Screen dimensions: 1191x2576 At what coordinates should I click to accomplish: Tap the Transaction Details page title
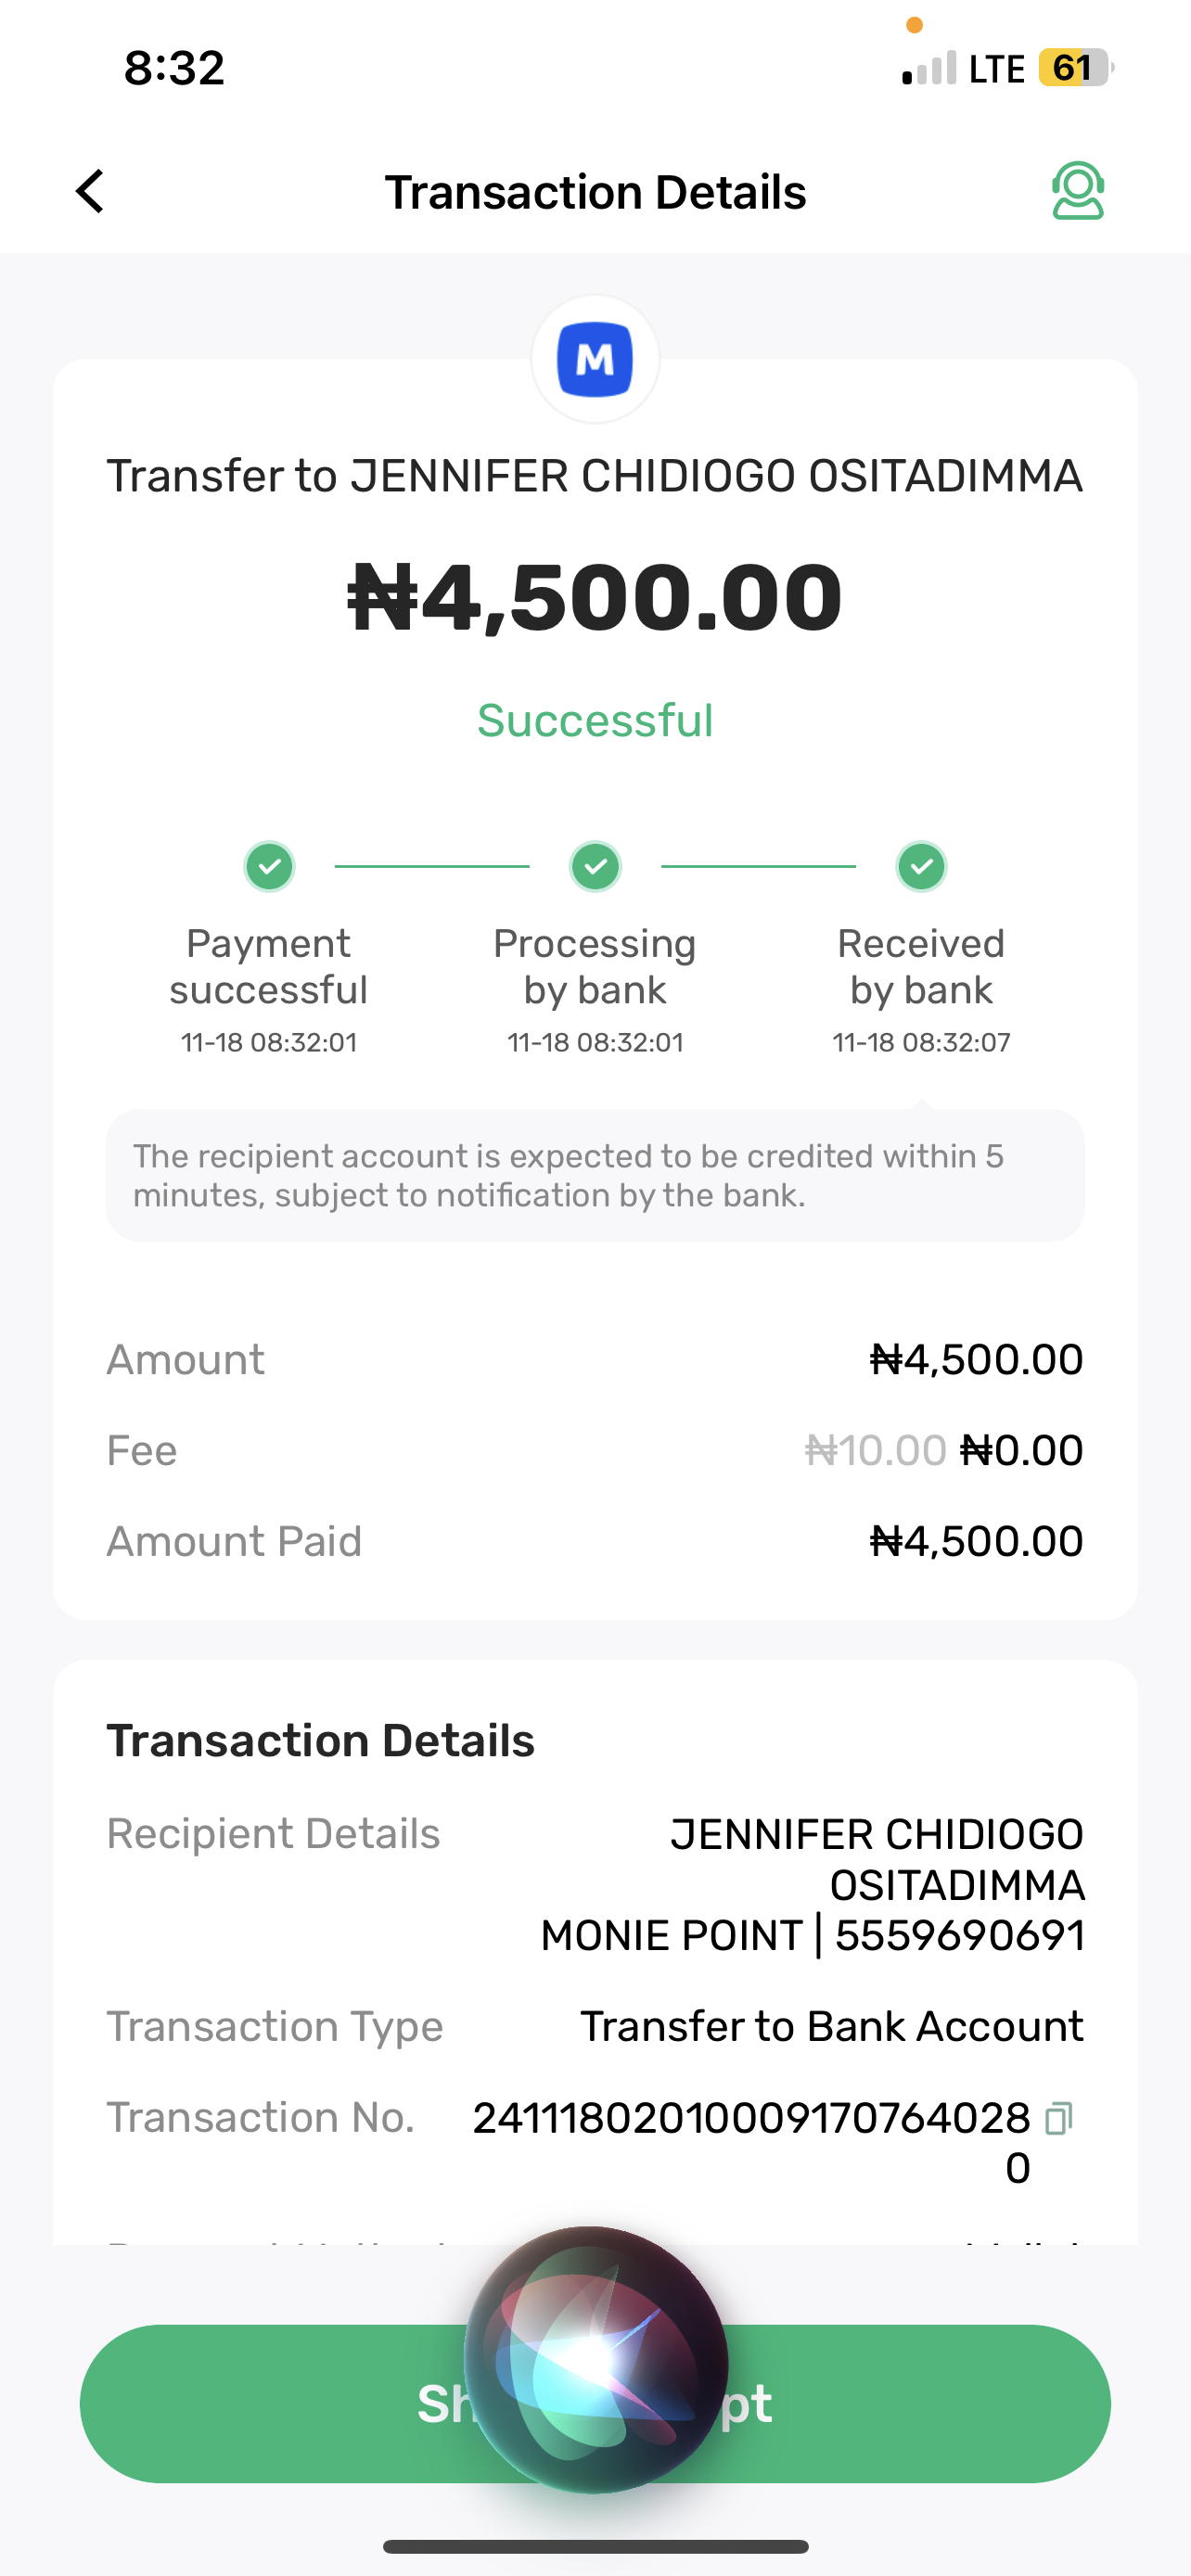tap(595, 192)
